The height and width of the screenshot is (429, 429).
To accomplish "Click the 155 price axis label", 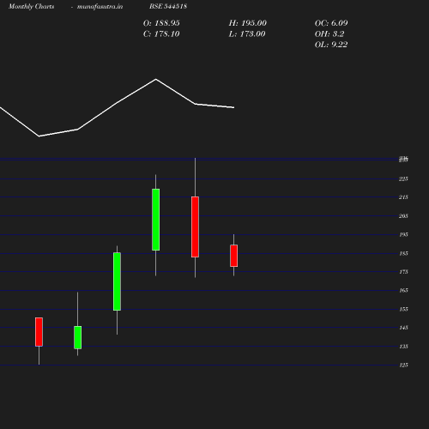I will point(404,309).
